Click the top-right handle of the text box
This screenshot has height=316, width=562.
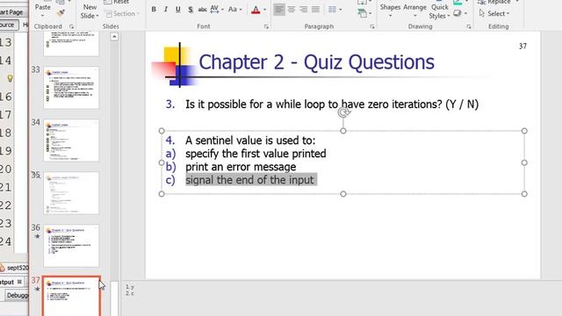pyautogui.click(x=524, y=131)
